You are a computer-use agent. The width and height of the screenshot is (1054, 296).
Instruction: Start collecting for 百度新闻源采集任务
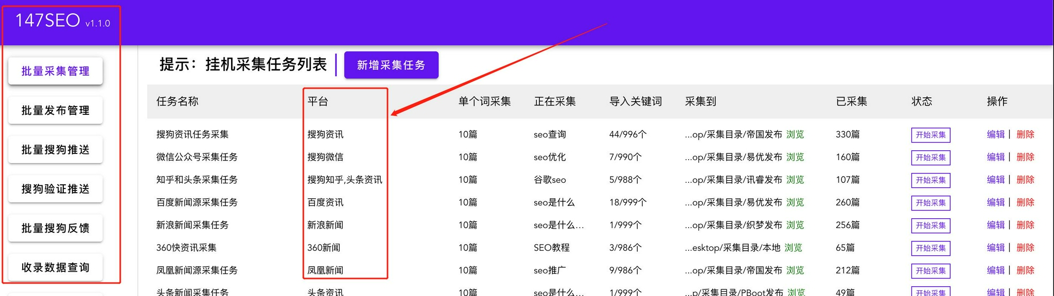tap(930, 203)
